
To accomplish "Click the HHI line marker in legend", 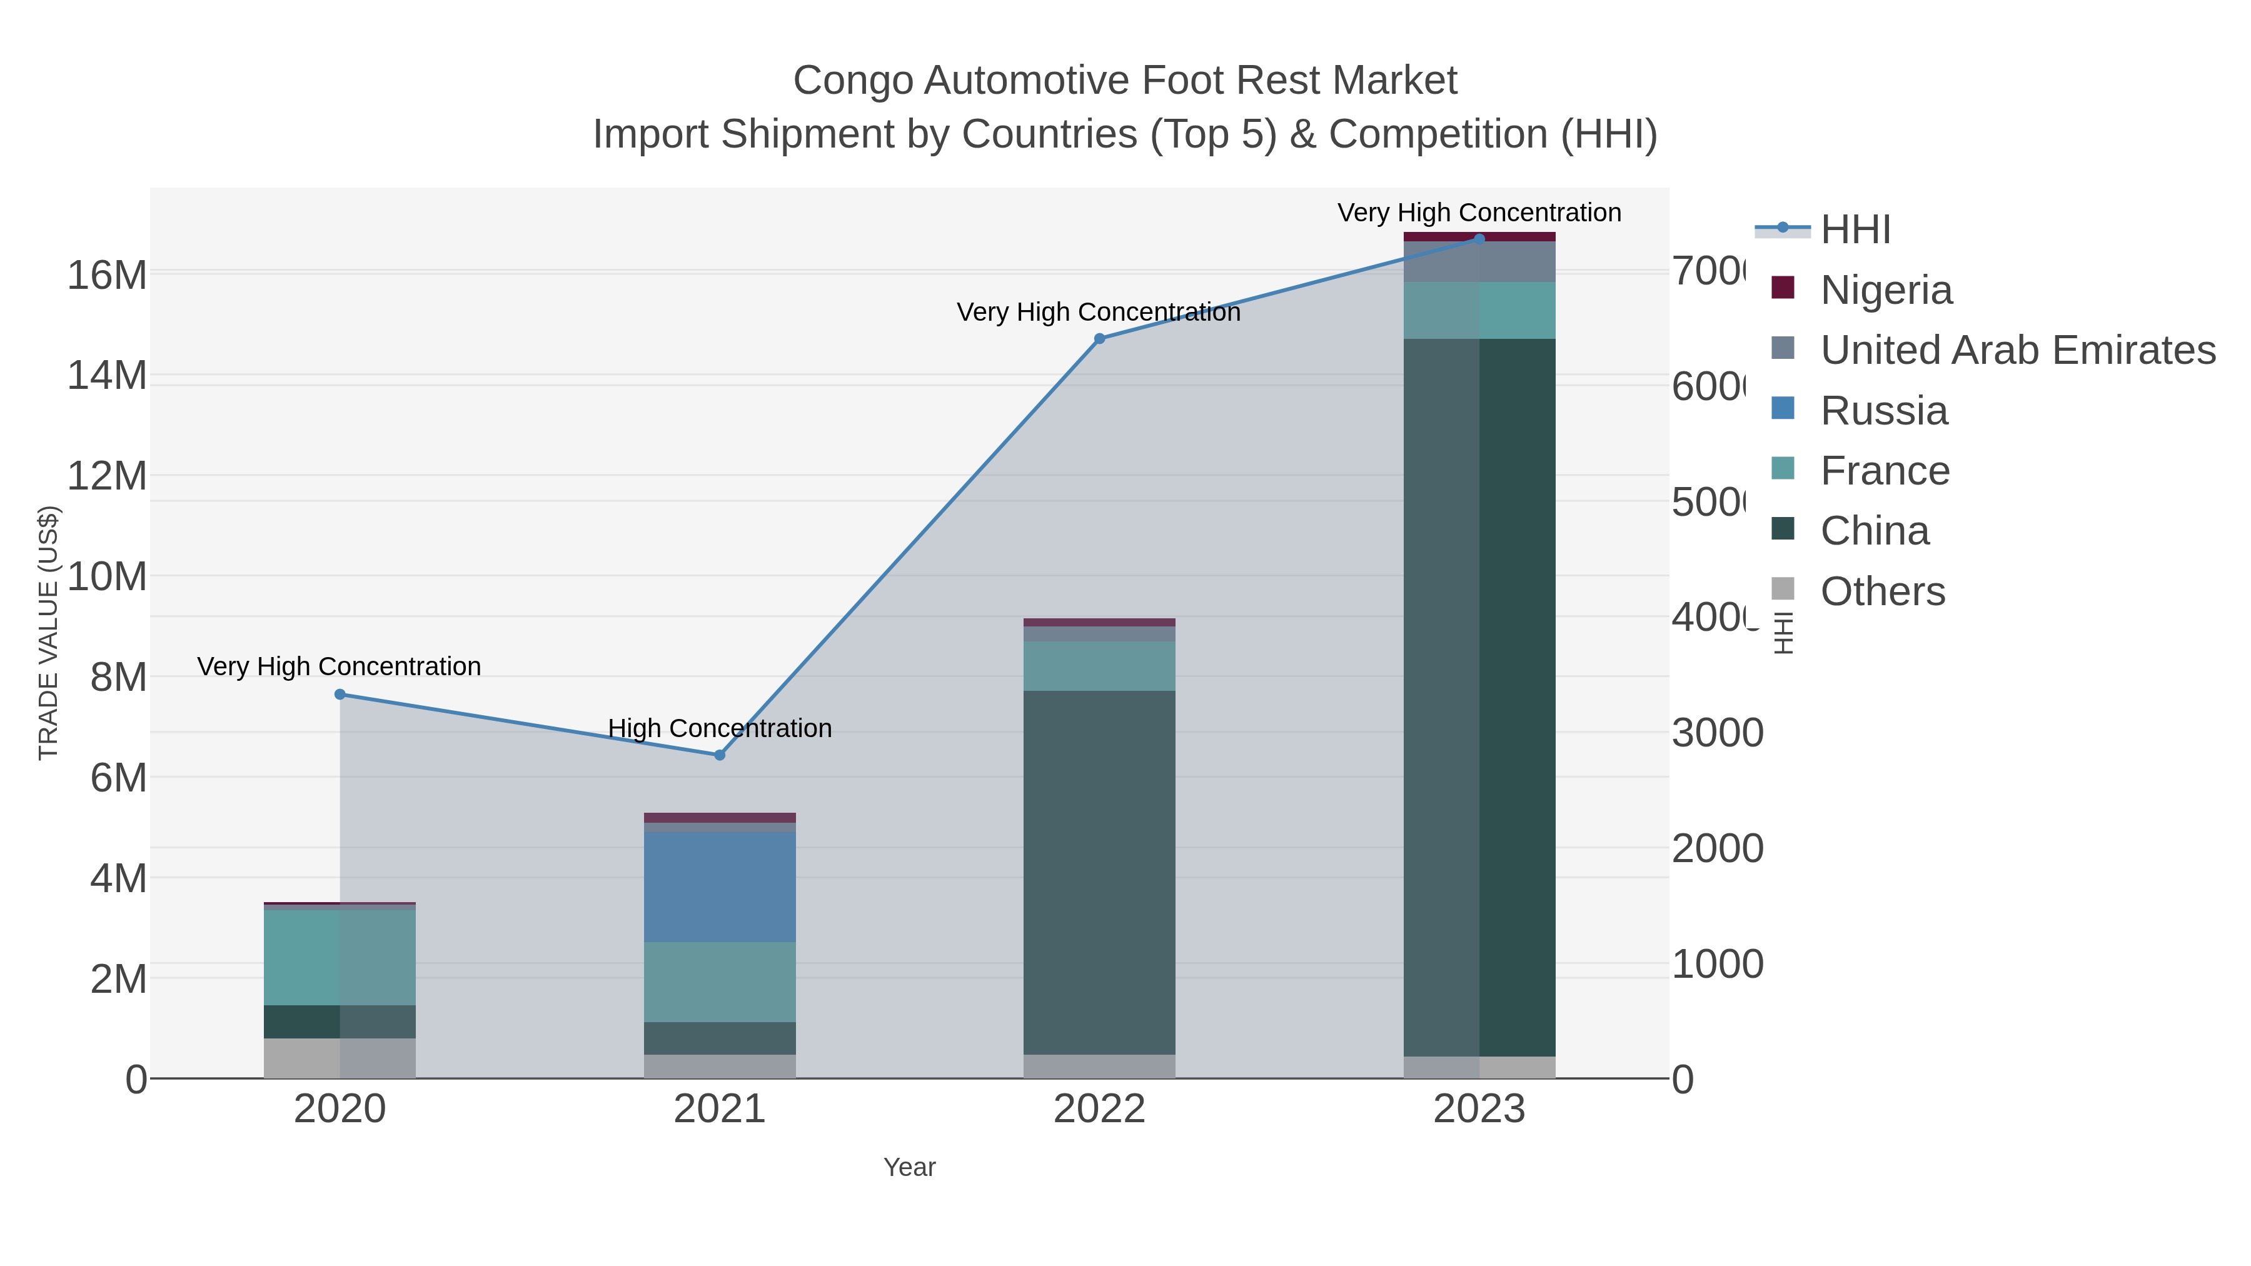I will 1783,228.
